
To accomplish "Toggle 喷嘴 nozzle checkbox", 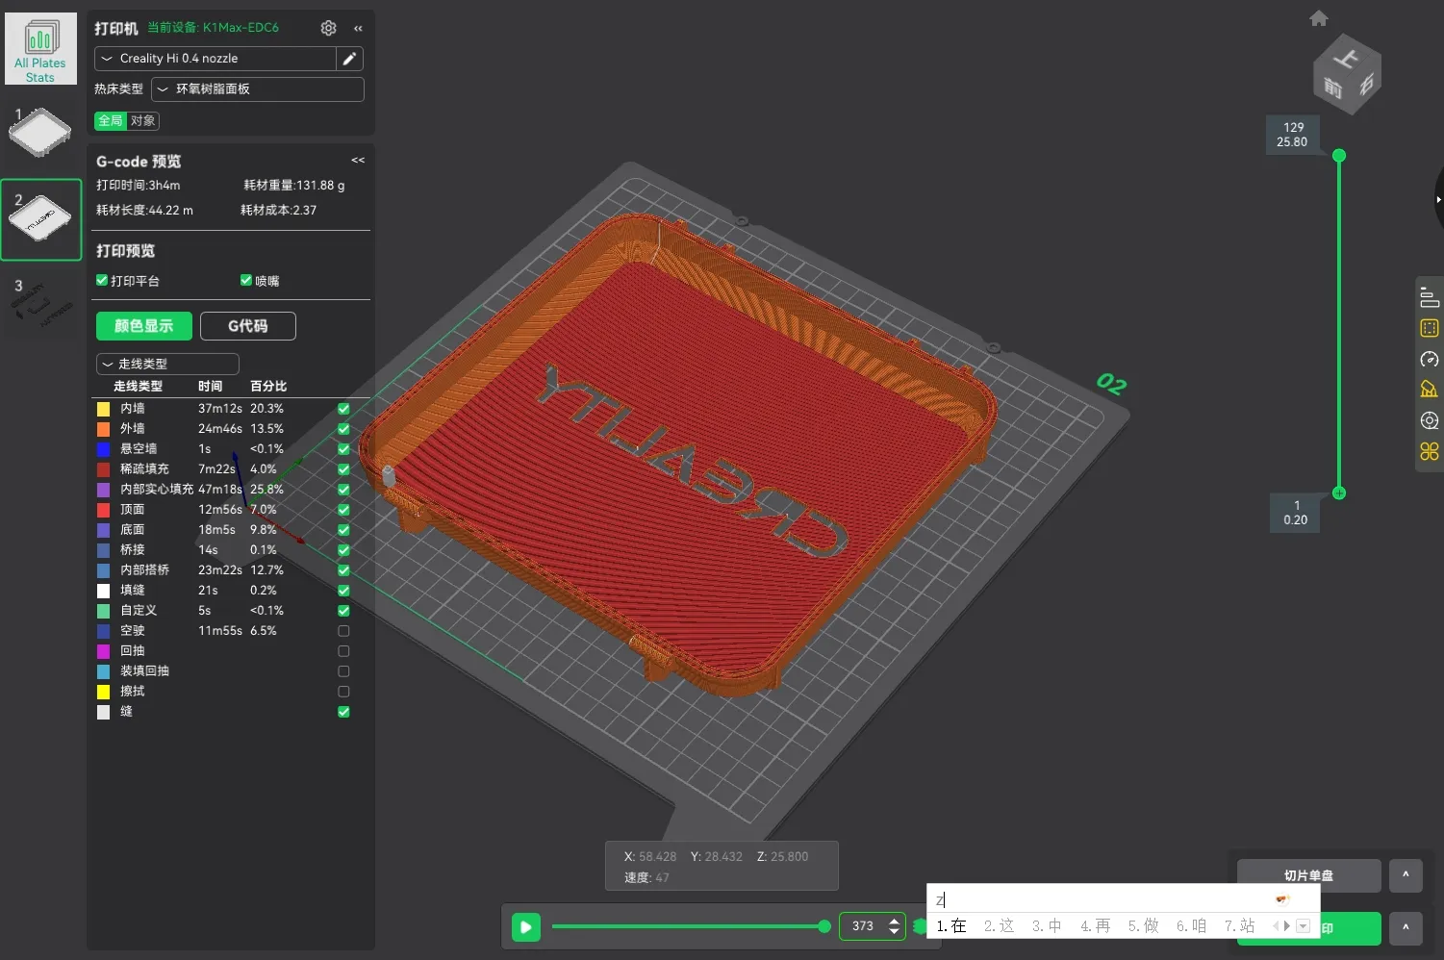I will click(246, 280).
